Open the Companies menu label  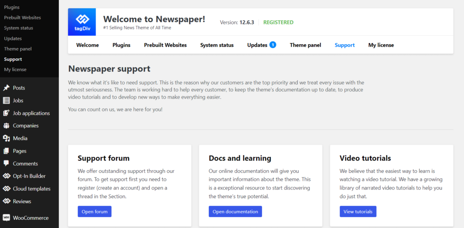[x=26, y=126]
